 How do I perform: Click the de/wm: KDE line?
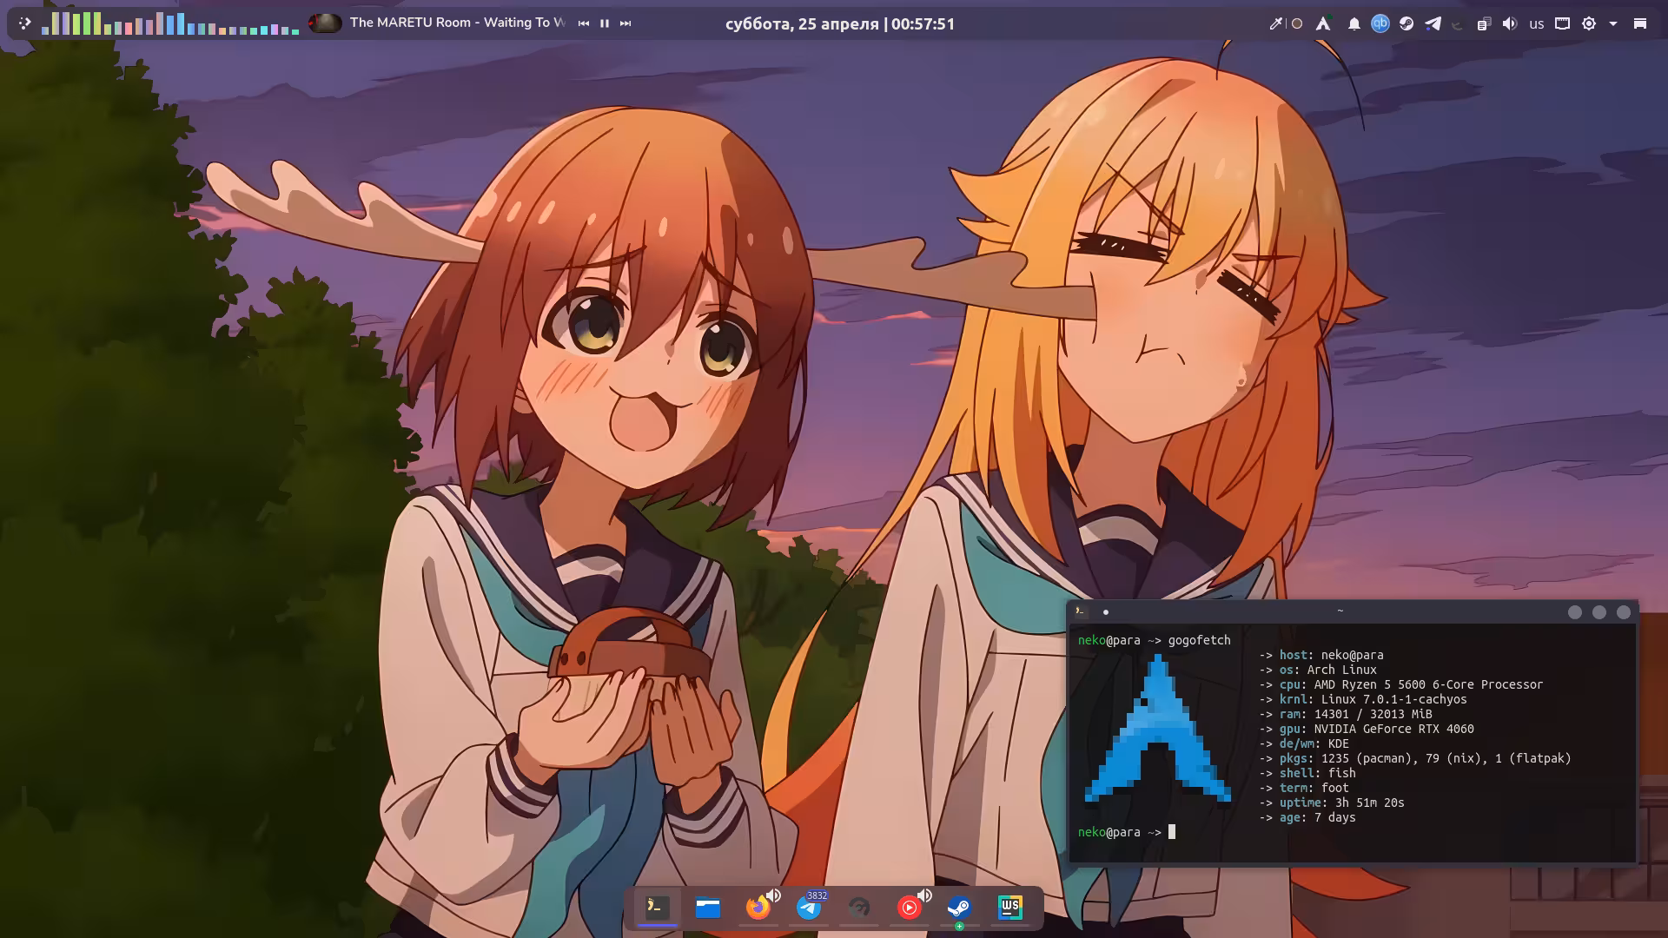tap(1304, 743)
